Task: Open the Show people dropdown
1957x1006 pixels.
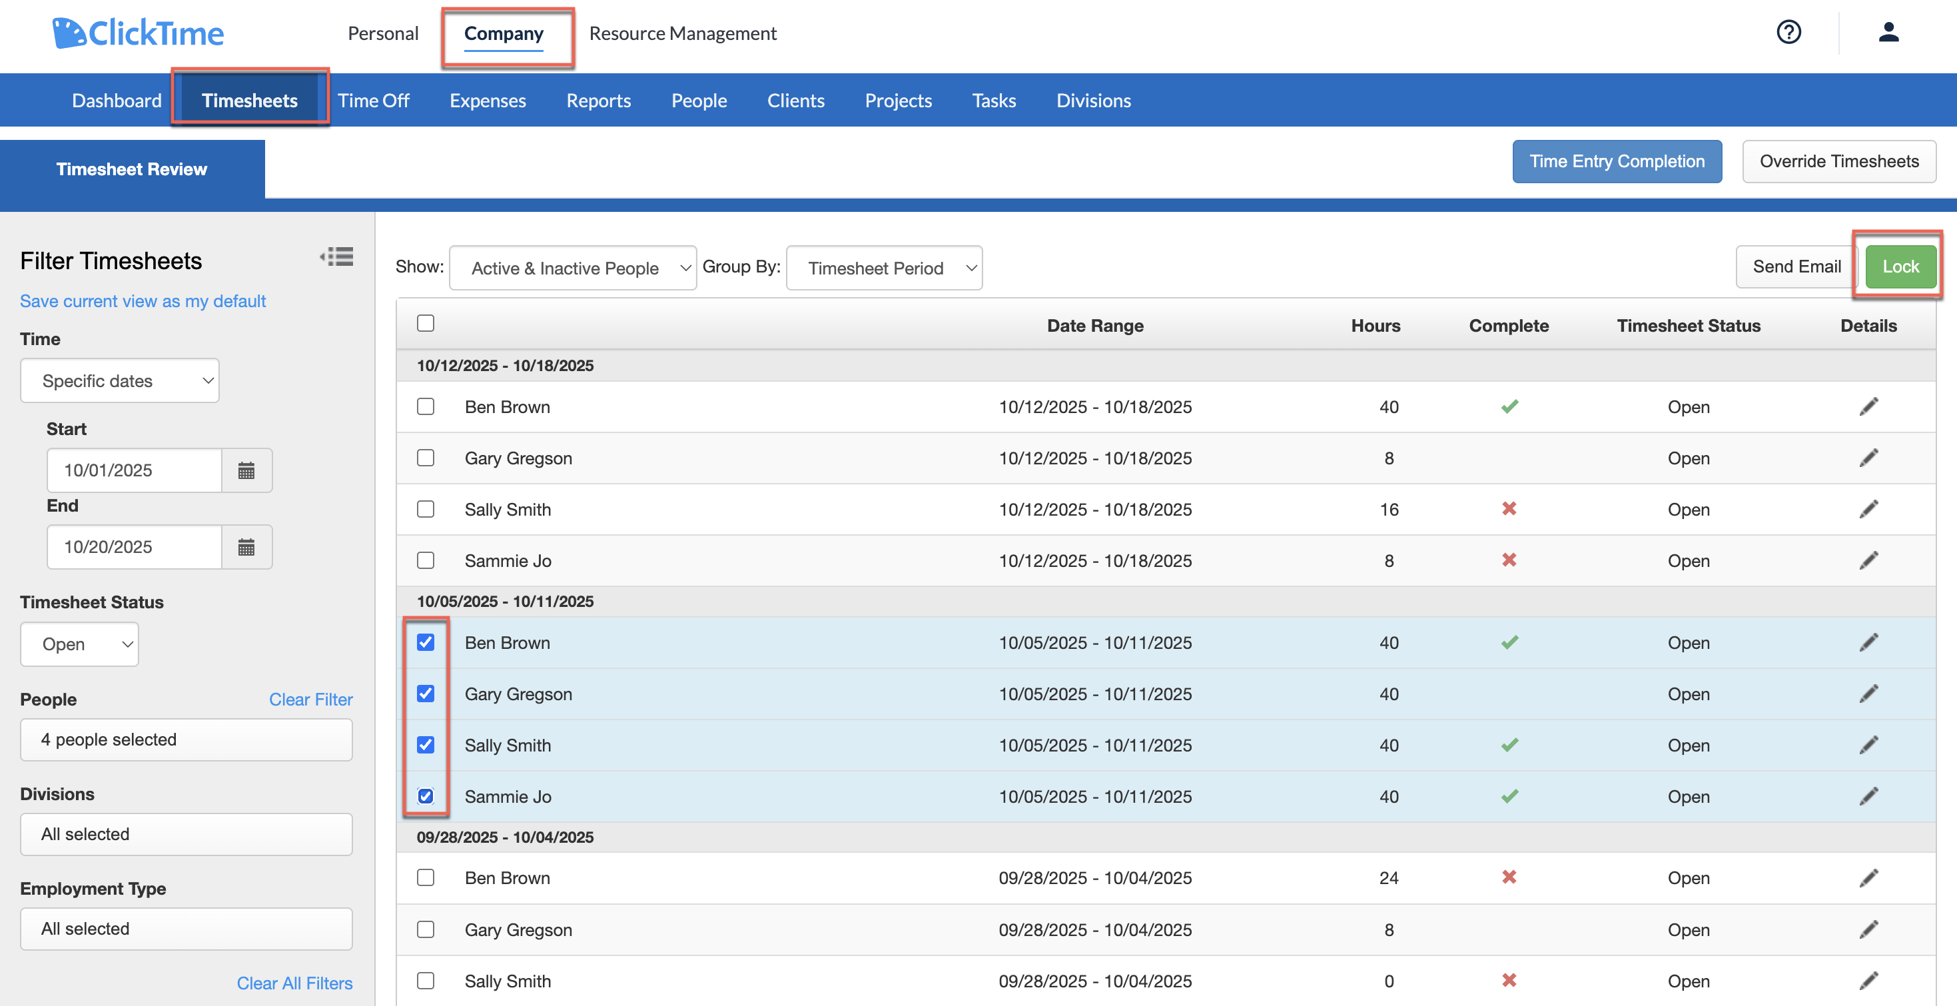Action: (x=573, y=267)
